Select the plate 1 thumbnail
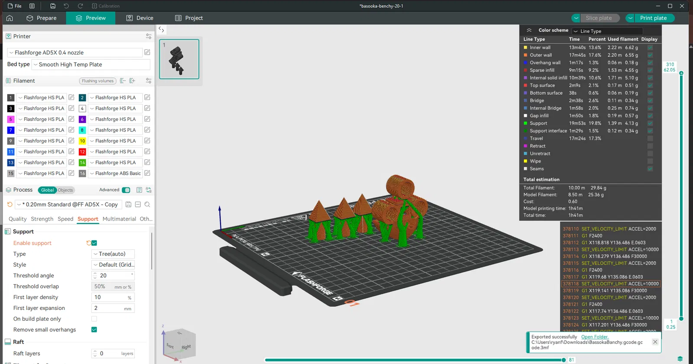Image resolution: width=693 pixels, height=364 pixels. tap(179, 59)
